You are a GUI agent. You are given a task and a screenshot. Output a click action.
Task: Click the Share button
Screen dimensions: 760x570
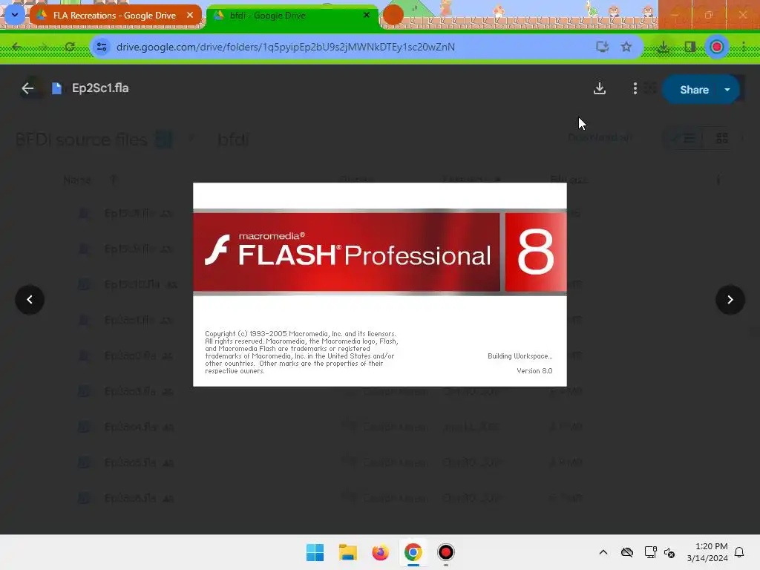pos(694,90)
